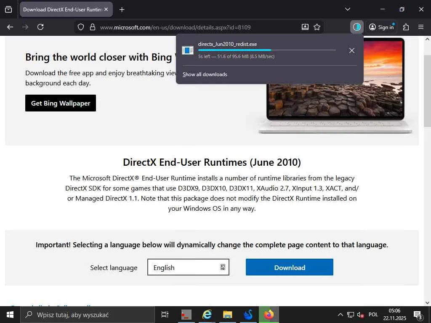This screenshot has height=323, width=431.
Task: Switch the POL input language indicator
Action: [373, 315]
